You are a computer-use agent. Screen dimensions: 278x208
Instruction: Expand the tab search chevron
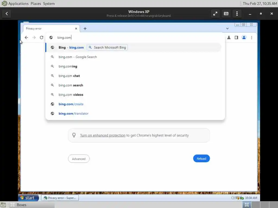[227, 28]
